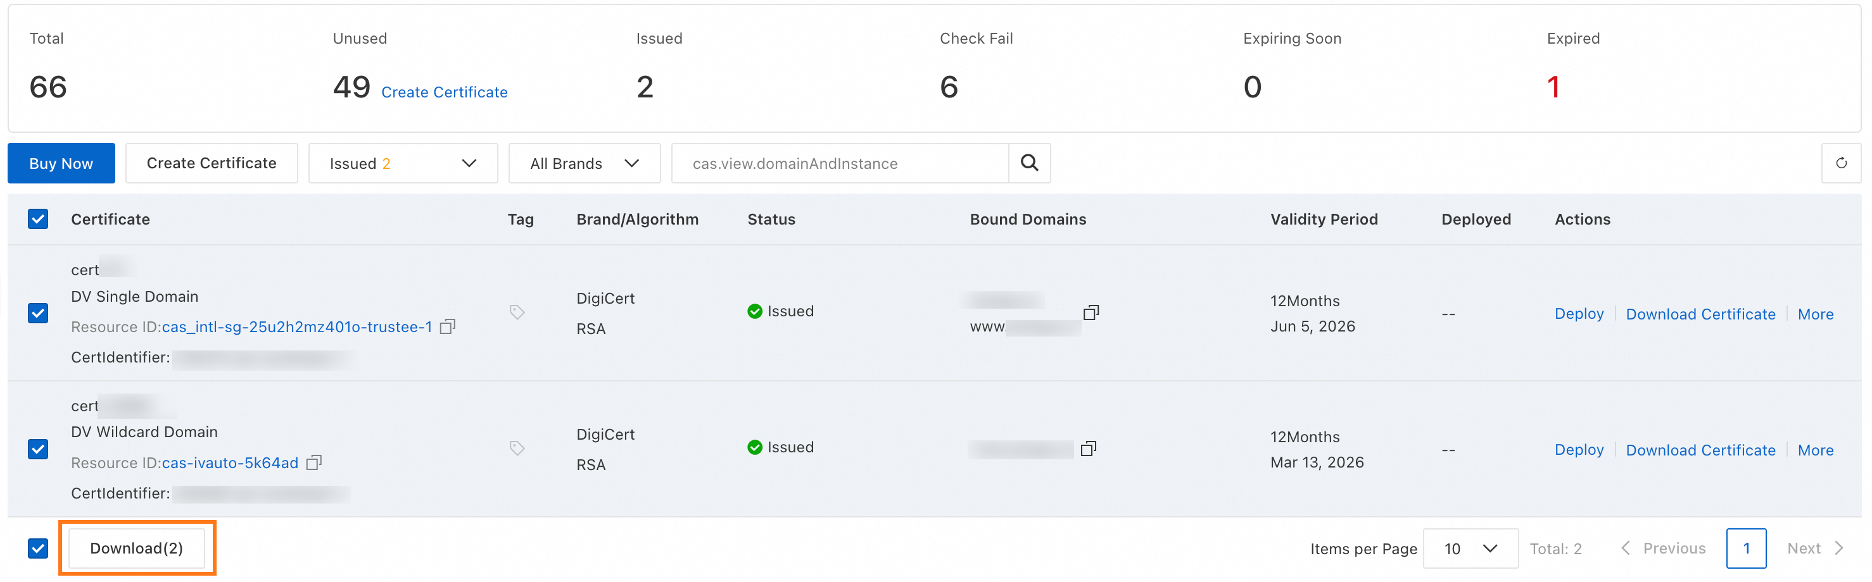Click tag icon for DV Single Domain certificate
Viewport: 1872px width, 582px height.
[517, 312]
